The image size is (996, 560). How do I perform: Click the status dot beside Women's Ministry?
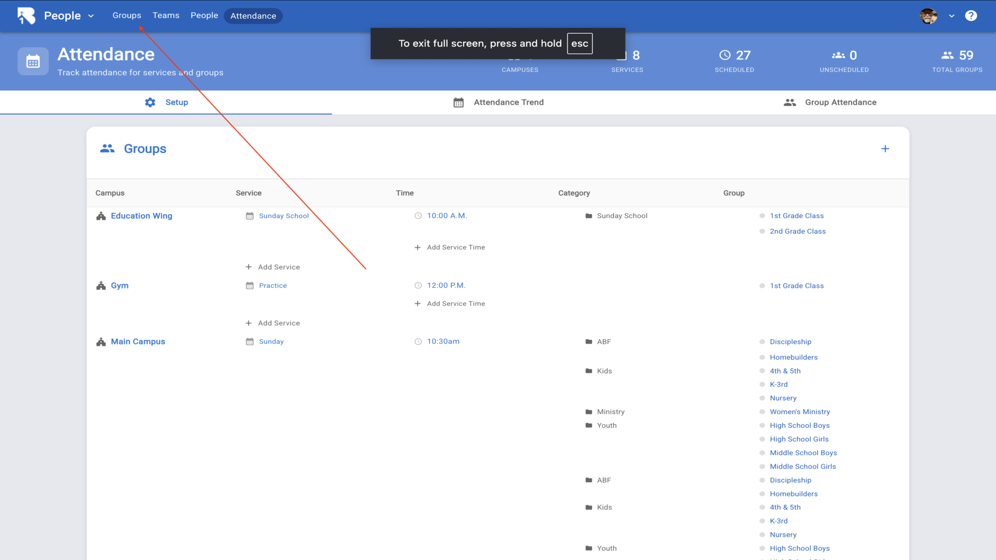(x=762, y=412)
